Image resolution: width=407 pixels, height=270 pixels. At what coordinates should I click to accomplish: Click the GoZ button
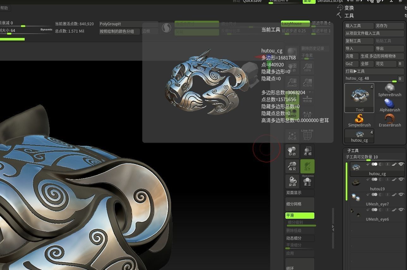[x=352, y=64]
